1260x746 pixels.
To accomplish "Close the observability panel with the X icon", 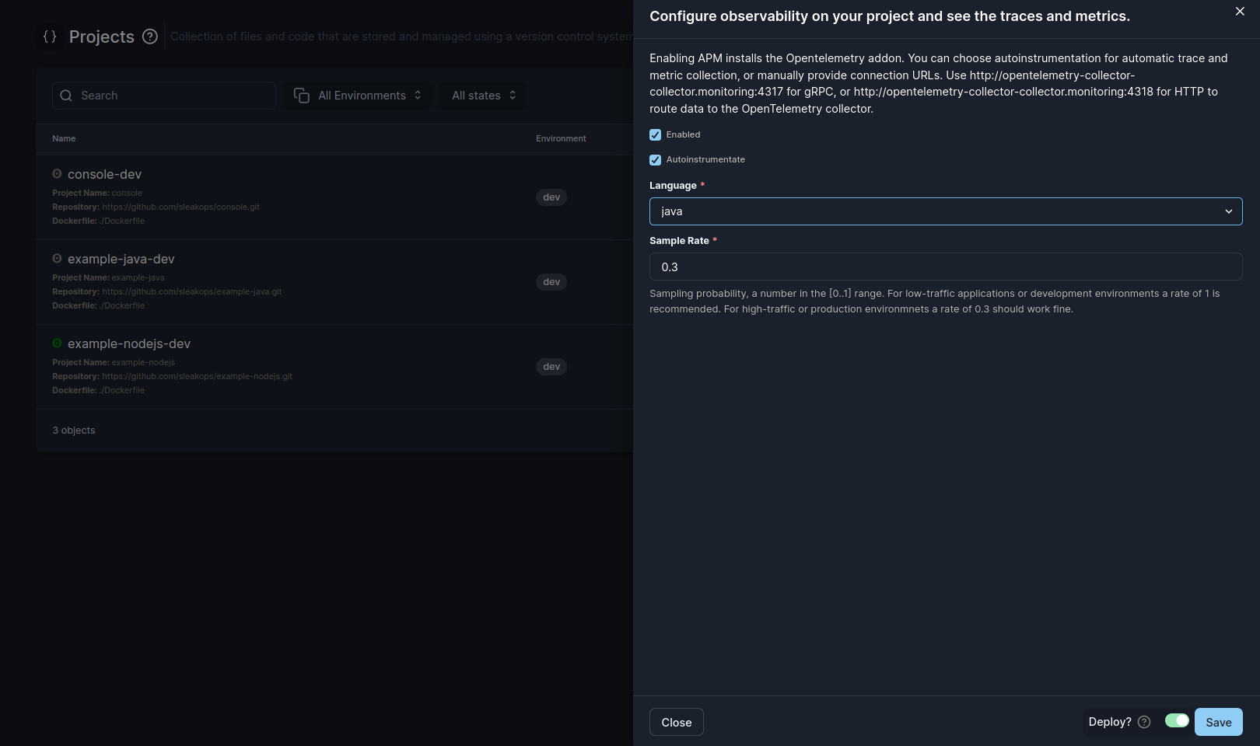I will pyautogui.click(x=1240, y=11).
